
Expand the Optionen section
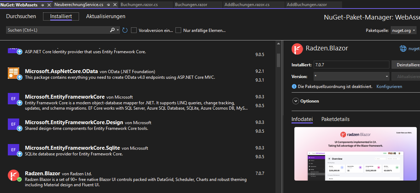coord(296,101)
